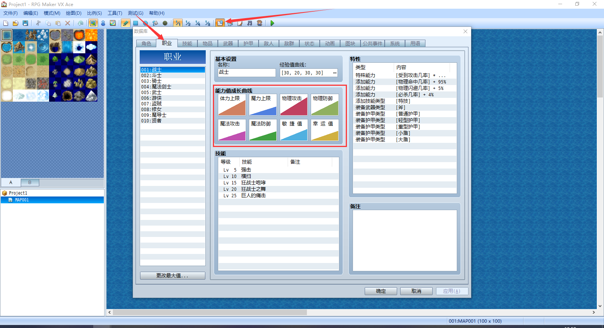
Task: Set map zoom scale to 1/4
Action: coord(198,23)
